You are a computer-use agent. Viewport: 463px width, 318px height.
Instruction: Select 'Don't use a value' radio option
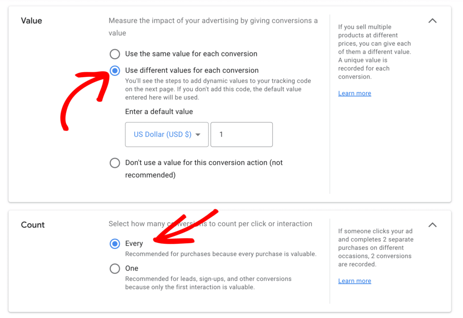115,163
